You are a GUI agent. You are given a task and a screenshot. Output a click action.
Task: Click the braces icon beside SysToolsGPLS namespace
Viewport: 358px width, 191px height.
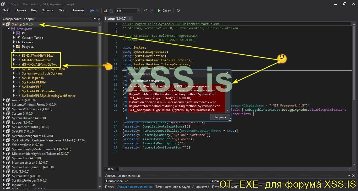pyautogui.click(x=18, y=87)
